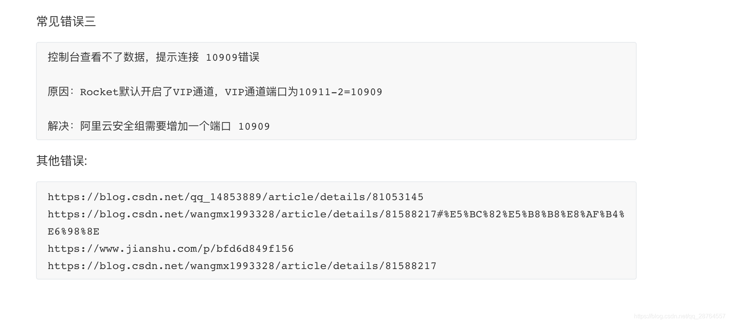Open the jianshu.com bfd6d849f156 URL
The width and height of the screenshot is (729, 323).
tap(170, 249)
